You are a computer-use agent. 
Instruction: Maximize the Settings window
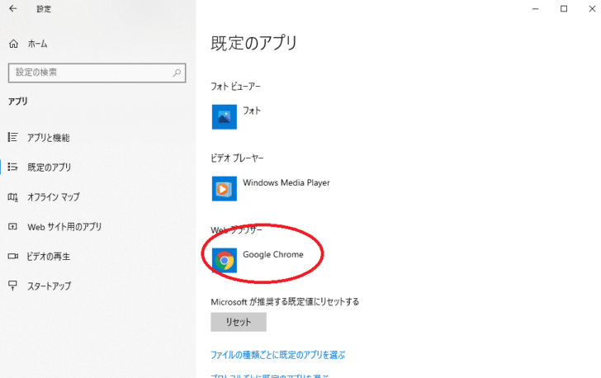coord(564,9)
